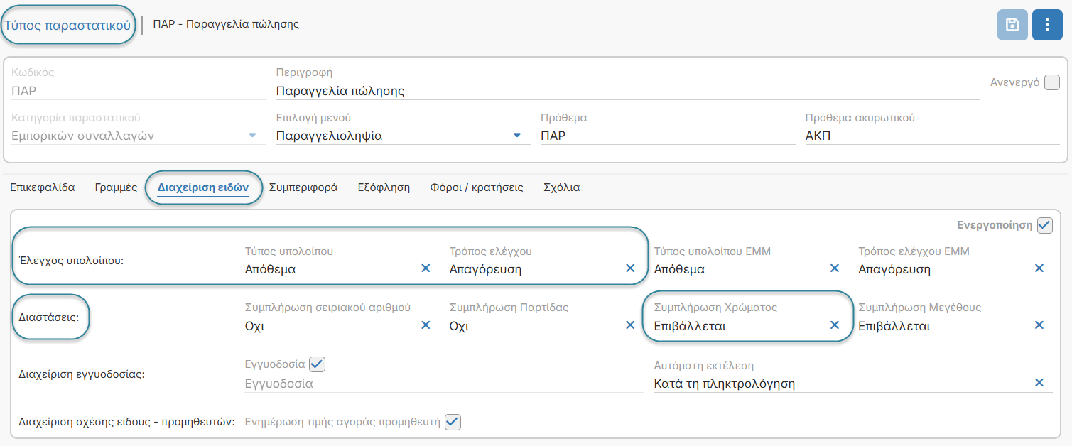The image size is (1072, 446).
Task: Toggle the Ανενεργό checkbox
Action: [1052, 82]
